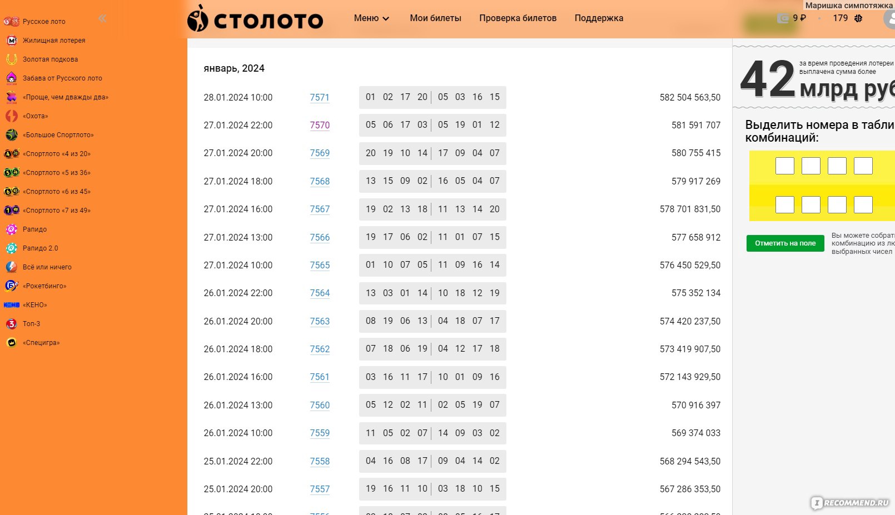
Task: Open draw number 7557
Action: pyautogui.click(x=320, y=489)
